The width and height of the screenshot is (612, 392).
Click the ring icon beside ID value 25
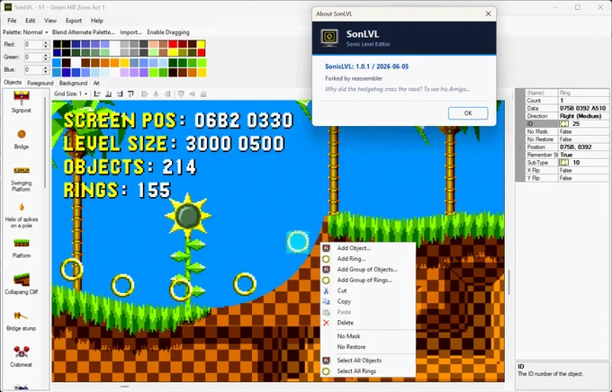coord(563,124)
